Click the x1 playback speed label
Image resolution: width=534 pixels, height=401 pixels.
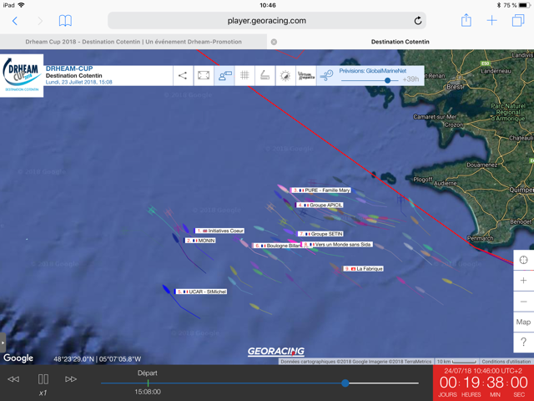pos(43,393)
